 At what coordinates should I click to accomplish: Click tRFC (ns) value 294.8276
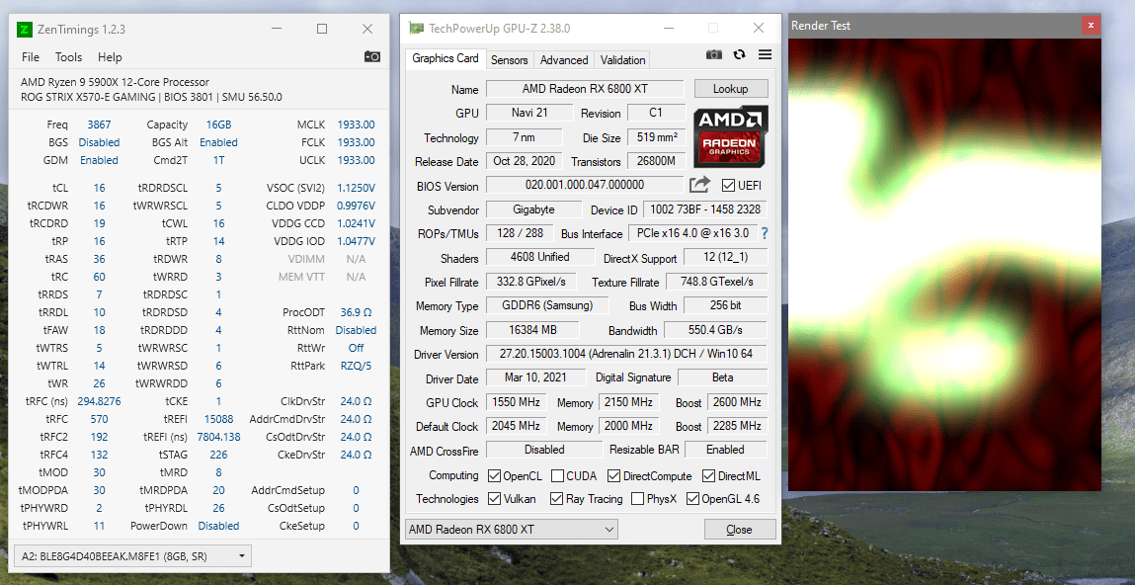tap(99, 401)
